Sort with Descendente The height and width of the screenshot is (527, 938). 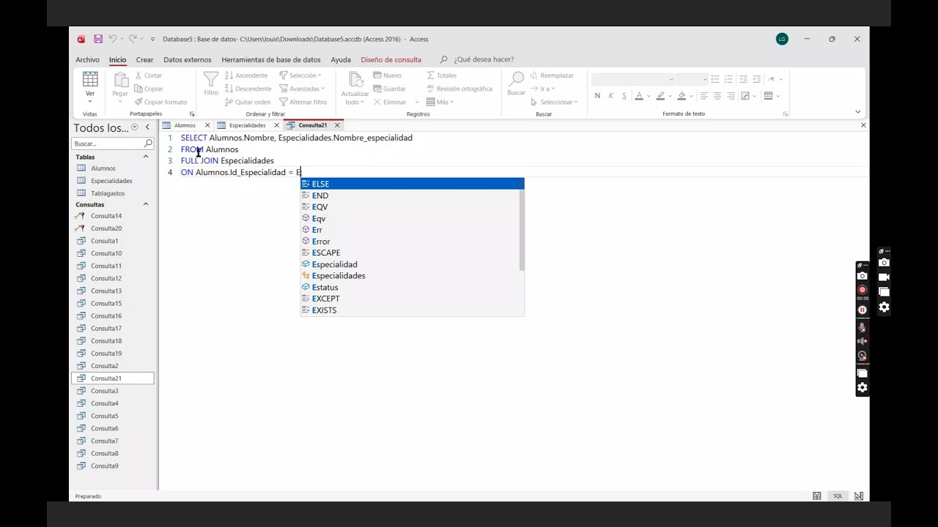(x=248, y=89)
